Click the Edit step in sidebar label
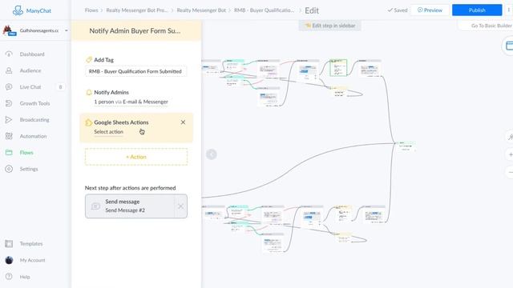 tap(329, 26)
